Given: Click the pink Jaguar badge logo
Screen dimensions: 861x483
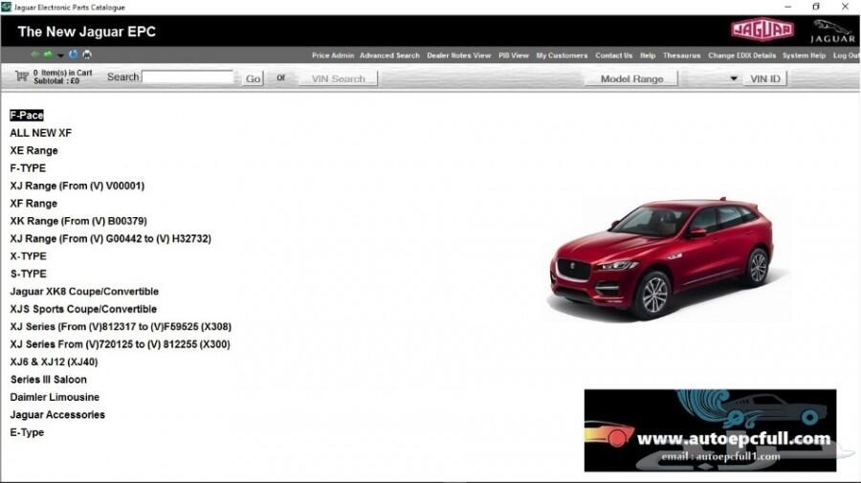Looking at the screenshot, I should [x=762, y=31].
